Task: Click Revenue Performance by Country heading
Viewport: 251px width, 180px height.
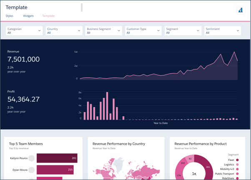Action: pos(119,144)
